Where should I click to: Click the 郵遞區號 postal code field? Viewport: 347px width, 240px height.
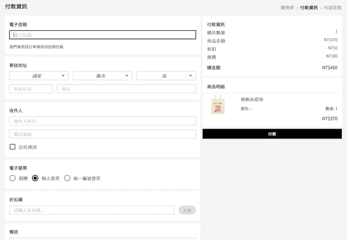(x=31, y=89)
